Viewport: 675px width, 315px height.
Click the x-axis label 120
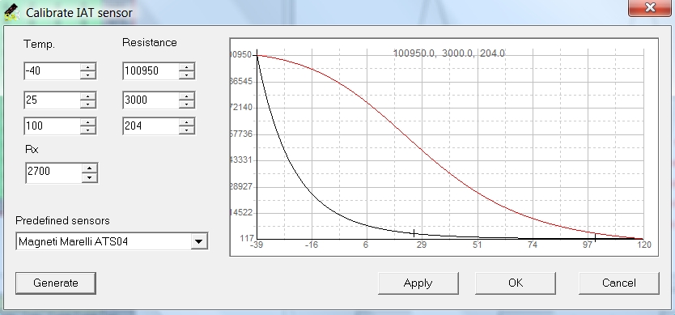(644, 245)
